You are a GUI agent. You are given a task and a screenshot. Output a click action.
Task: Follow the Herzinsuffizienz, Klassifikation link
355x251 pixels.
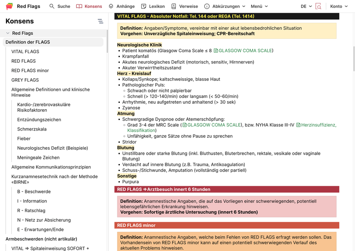(x=316, y=125)
